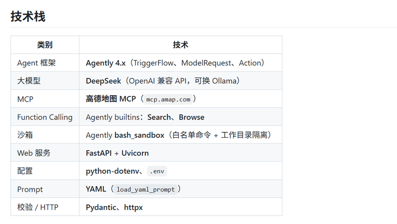This screenshot has width=397, height=224.
Task: Click the 高德地图 MCP text
Action: [111, 99]
